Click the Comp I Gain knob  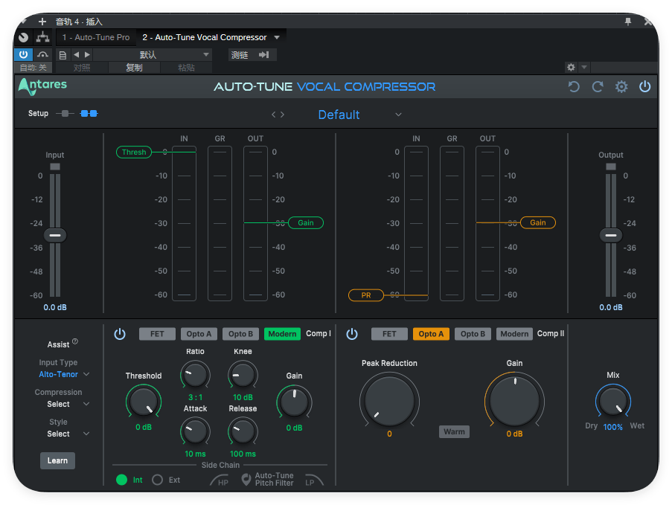click(294, 402)
